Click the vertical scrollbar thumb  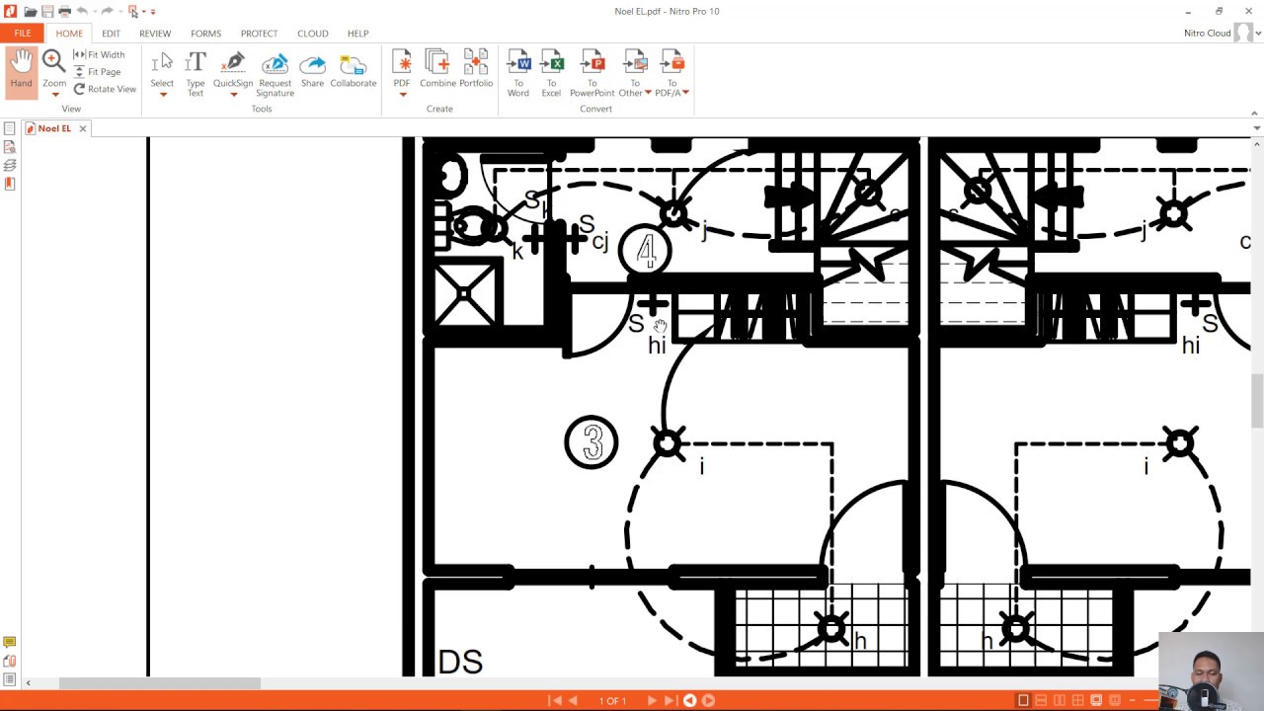(1257, 401)
